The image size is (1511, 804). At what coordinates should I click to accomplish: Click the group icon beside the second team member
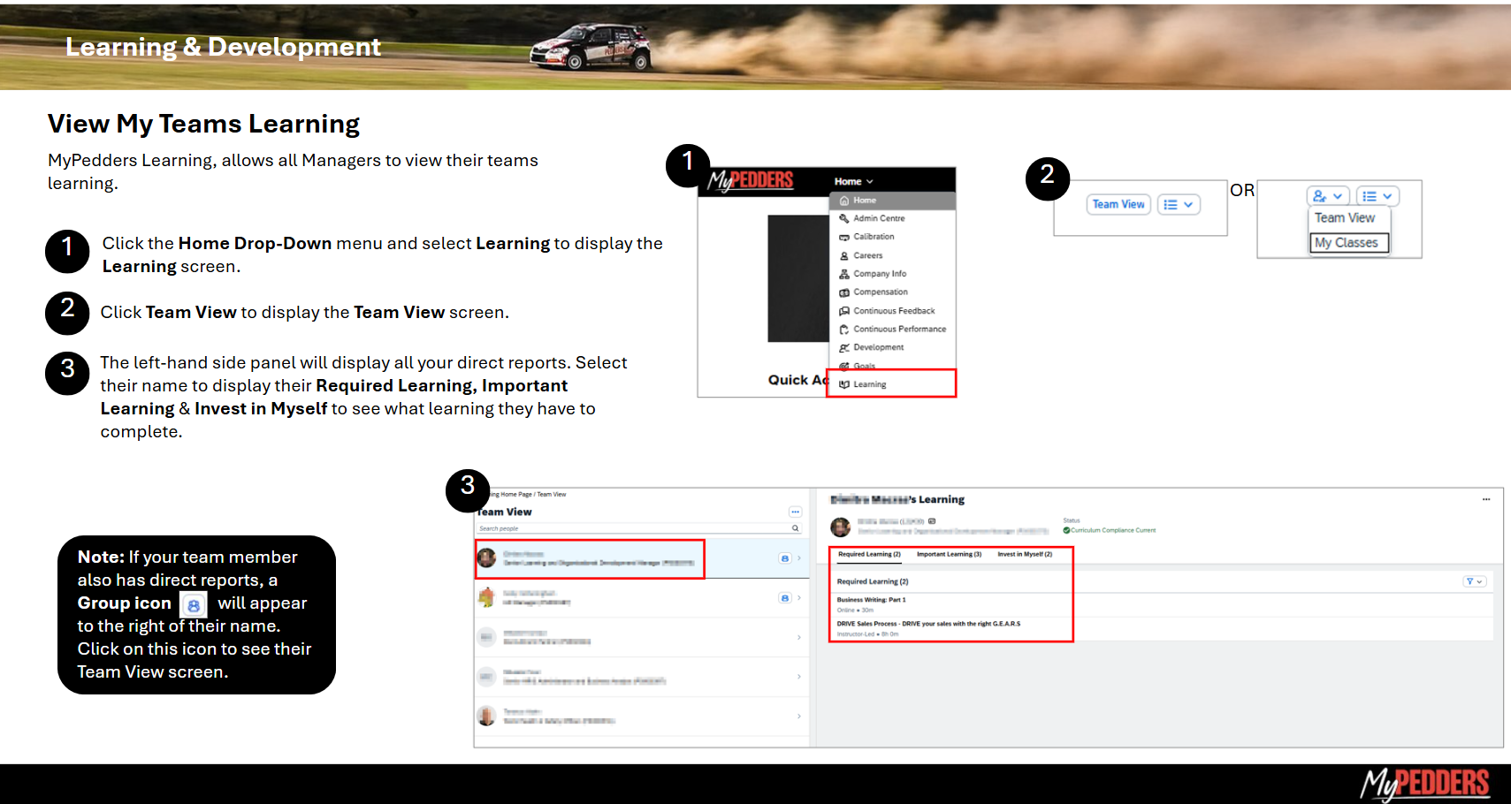tap(784, 598)
